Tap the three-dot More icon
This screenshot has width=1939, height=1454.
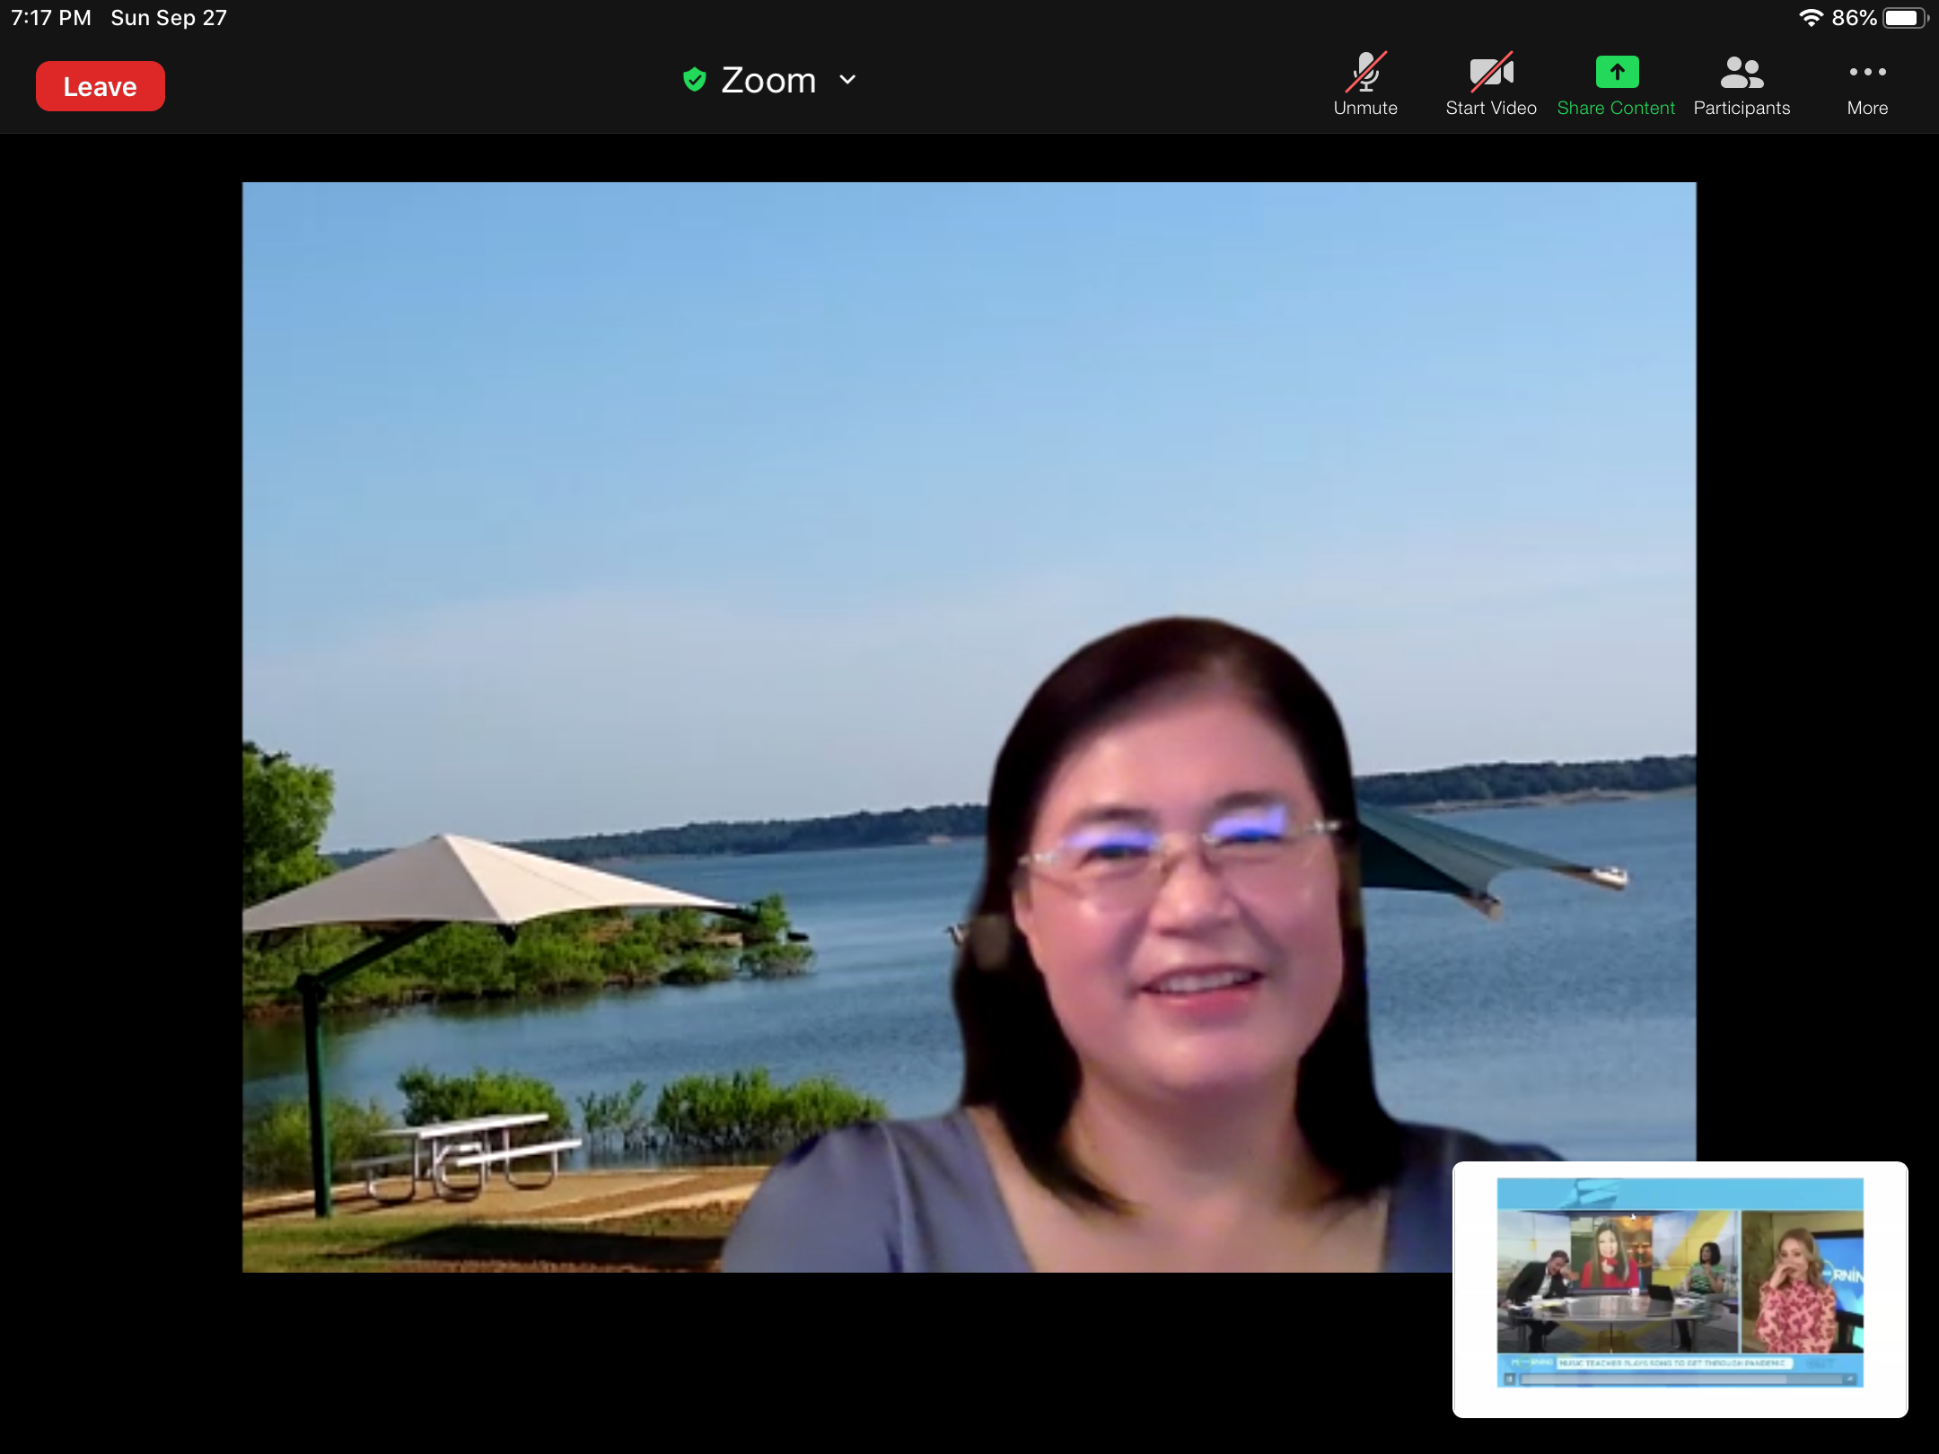point(1867,72)
